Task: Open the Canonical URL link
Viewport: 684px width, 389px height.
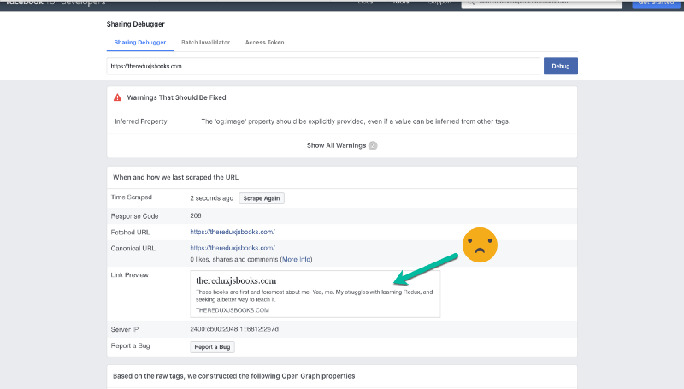Action: [x=233, y=248]
